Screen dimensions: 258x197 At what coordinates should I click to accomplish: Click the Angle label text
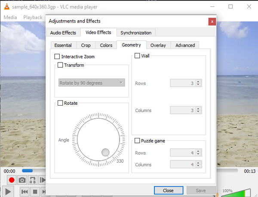(x=64, y=140)
